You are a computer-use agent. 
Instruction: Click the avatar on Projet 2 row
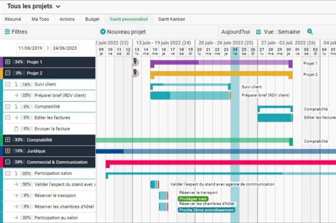point(136,73)
